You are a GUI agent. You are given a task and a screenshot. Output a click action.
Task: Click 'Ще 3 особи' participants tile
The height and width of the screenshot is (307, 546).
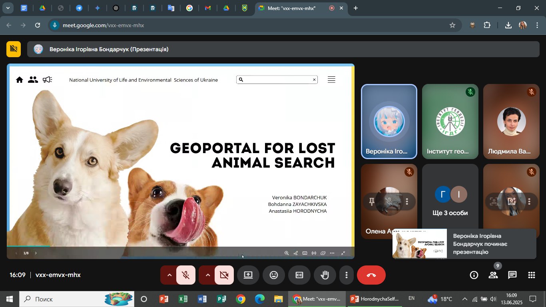(x=450, y=201)
